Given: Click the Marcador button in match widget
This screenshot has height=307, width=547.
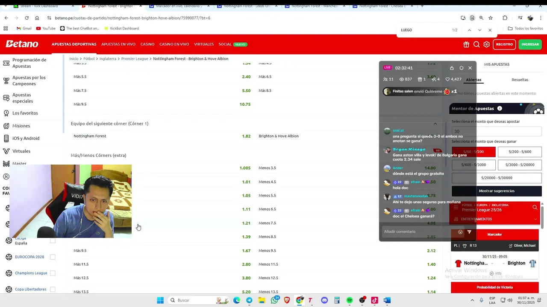Looking at the screenshot, I should [x=494, y=235].
